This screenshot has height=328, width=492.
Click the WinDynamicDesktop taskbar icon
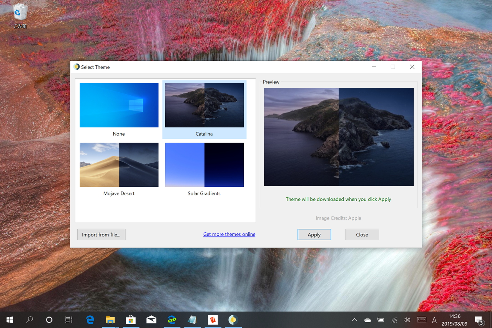coord(233,320)
